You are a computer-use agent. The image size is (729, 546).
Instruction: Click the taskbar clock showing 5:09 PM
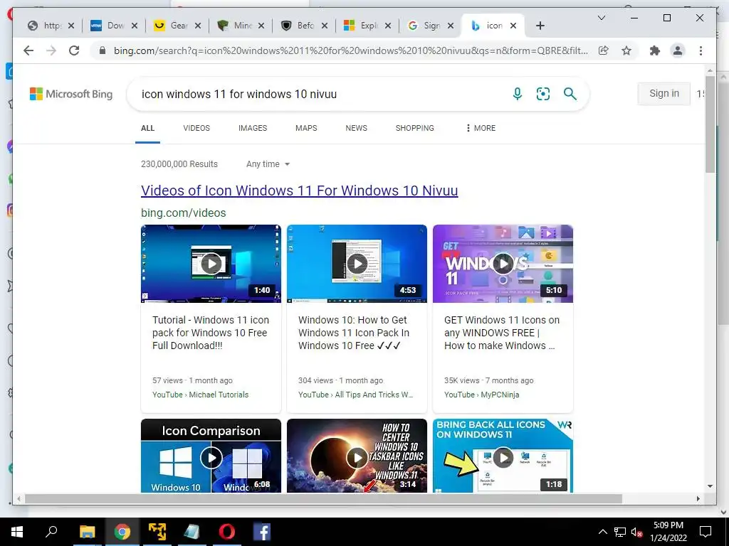[668, 532]
